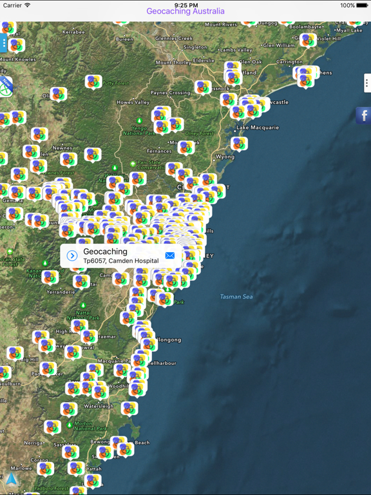
Task: Select the cache pin at Cessnock
Action: tap(203, 88)
